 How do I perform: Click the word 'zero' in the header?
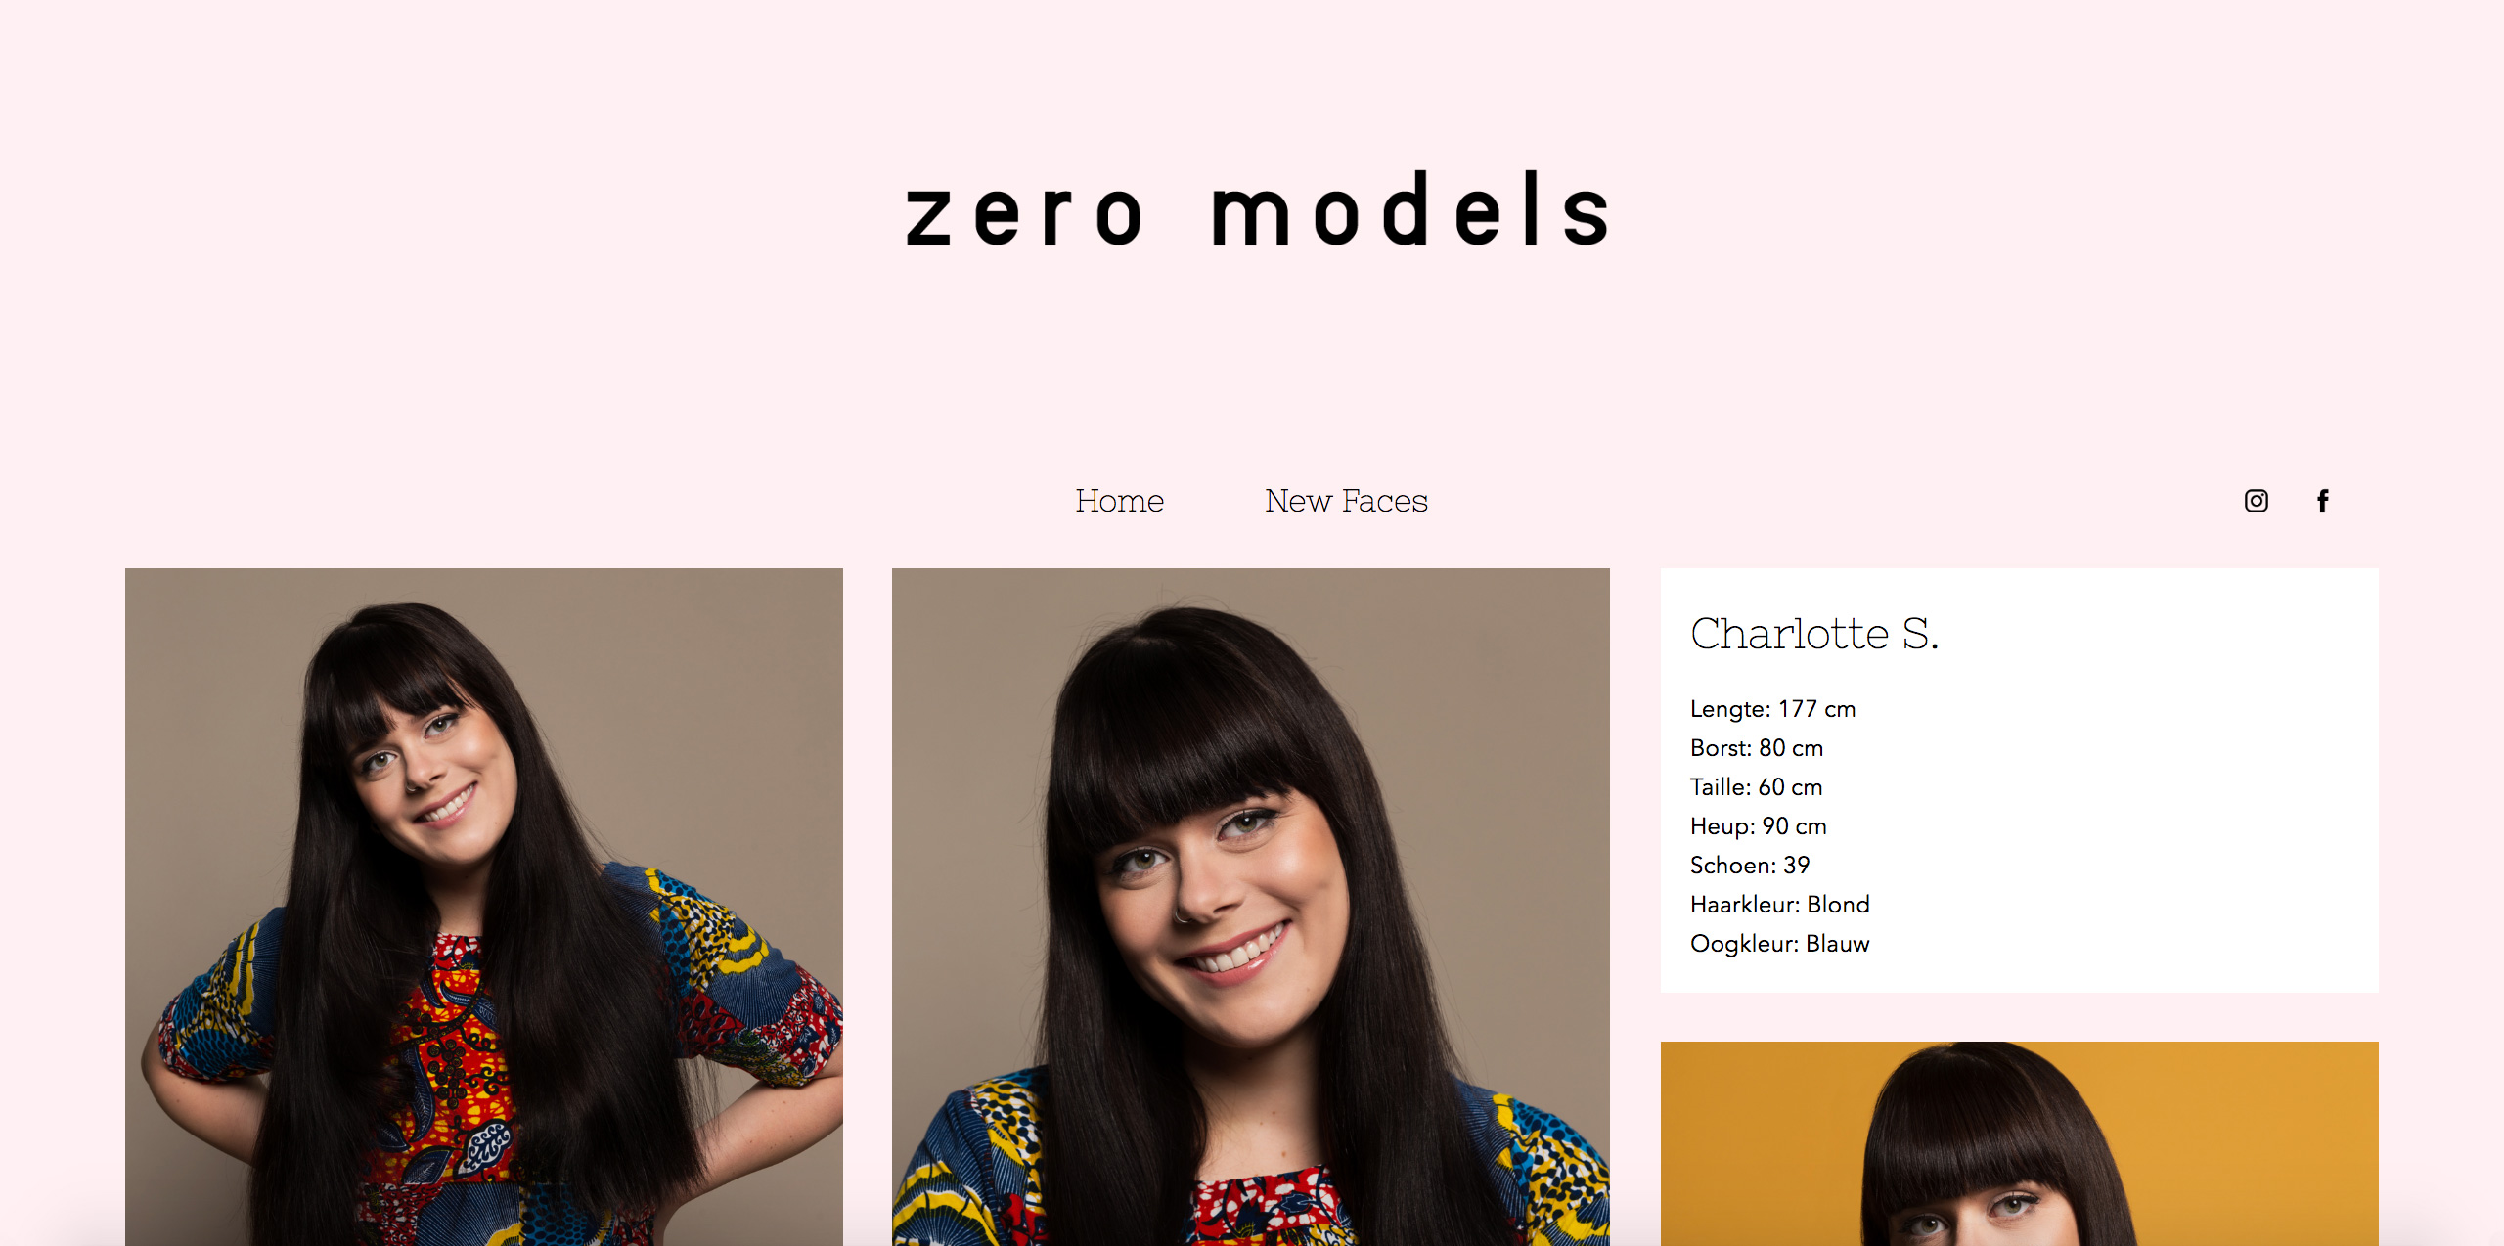pyautogui.click(x=1024, y=215)
